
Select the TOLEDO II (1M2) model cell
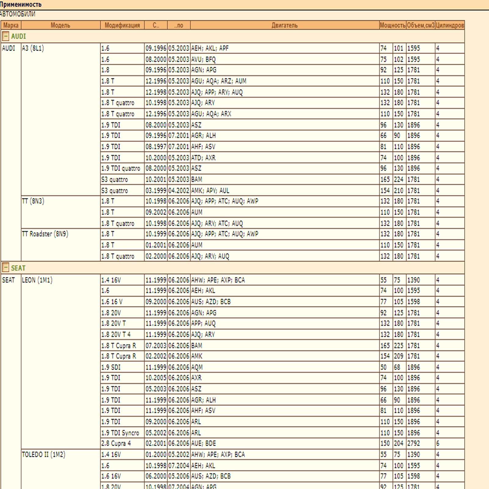(x=61, y=469)
